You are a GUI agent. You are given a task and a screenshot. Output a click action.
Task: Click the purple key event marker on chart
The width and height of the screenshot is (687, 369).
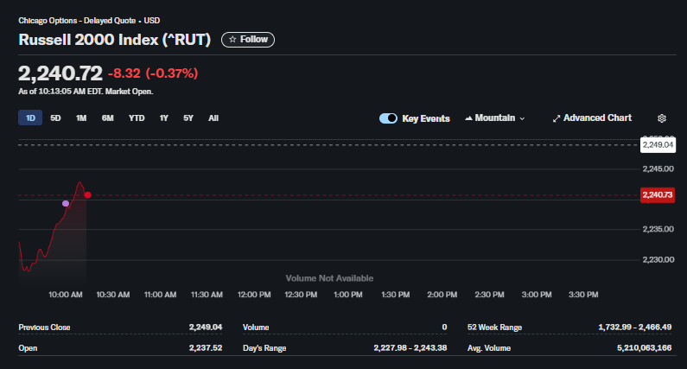[x=66, y=203]
